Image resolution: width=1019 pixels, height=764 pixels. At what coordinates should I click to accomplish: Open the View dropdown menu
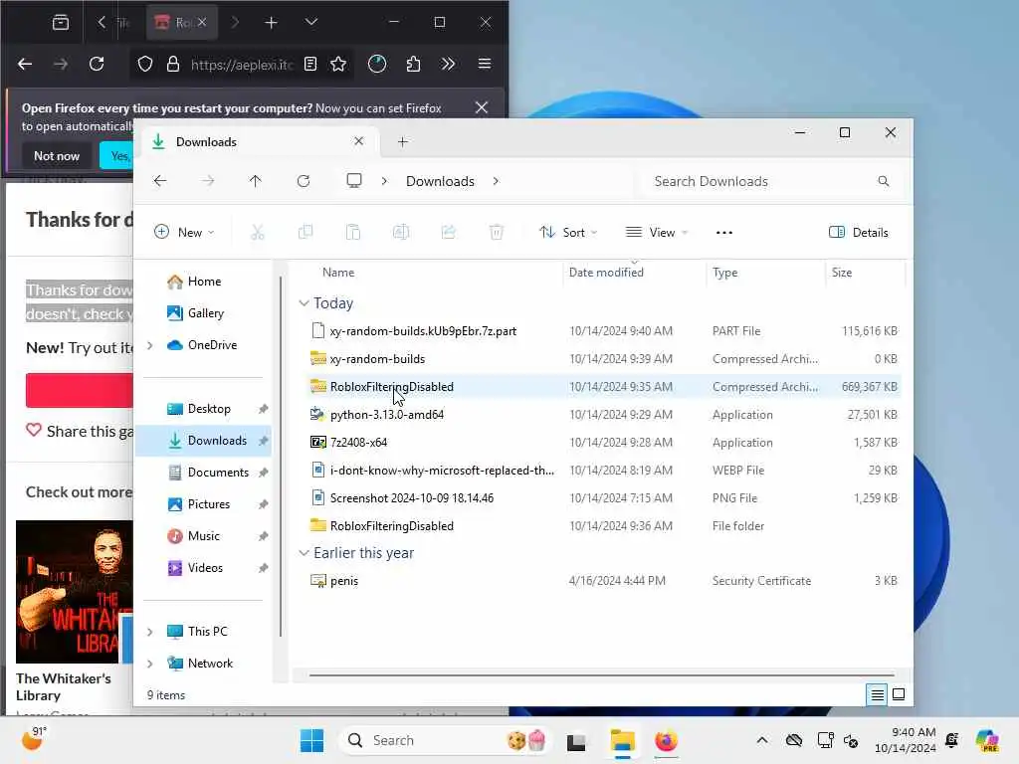pyautogui.click(x=657, y=233)
